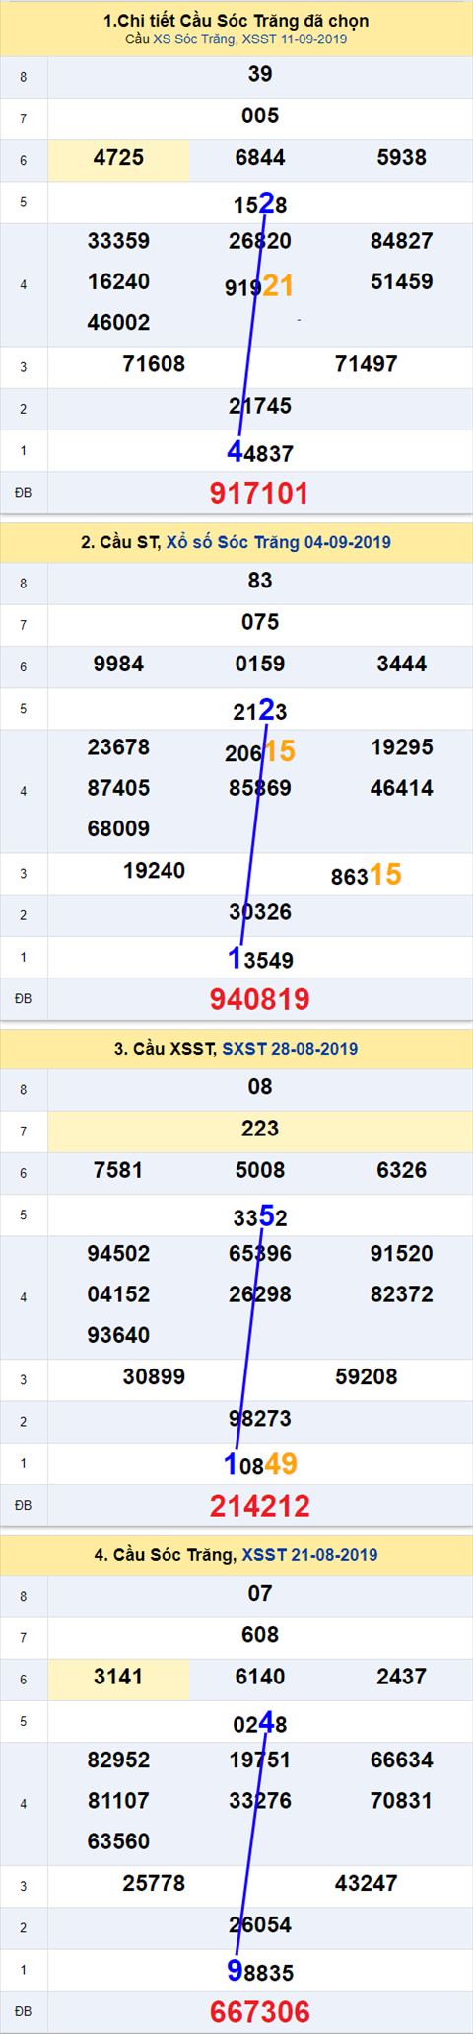Click the number 71608
This screenshot has width=473, height=2034.
point(154,364)
